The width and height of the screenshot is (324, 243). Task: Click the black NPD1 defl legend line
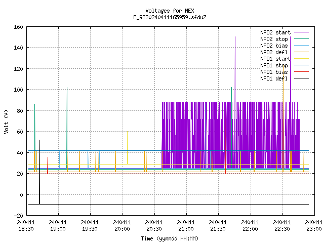pos(301,78)
